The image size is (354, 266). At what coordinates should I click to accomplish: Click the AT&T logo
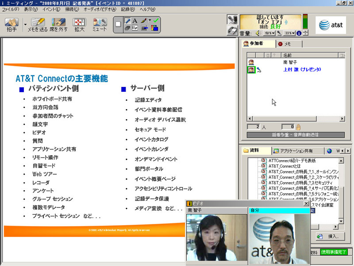[x=331, y=25]
